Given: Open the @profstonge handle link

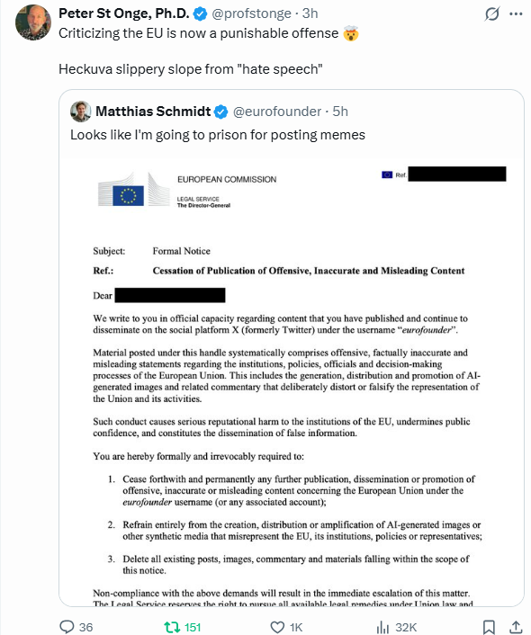Looking at the screenshot, I should pos(251,13).
